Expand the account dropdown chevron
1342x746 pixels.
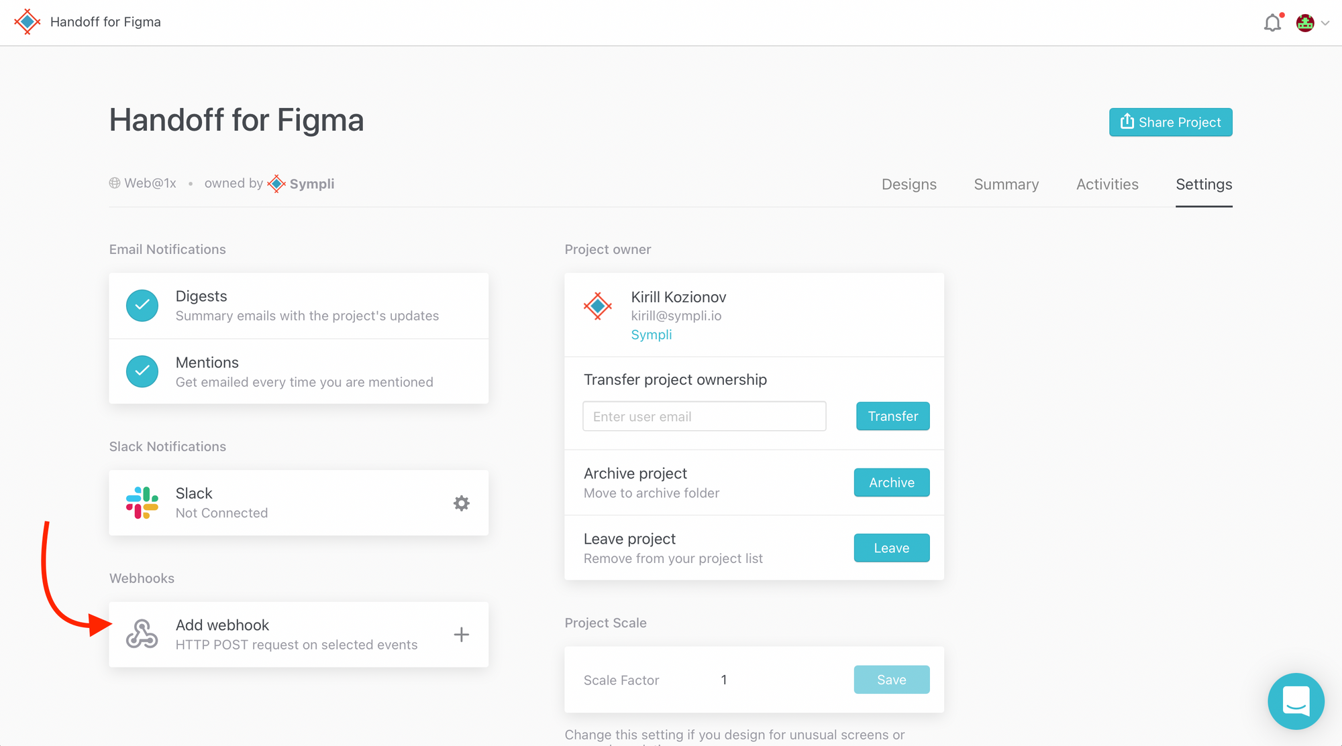tap(1325, 23)
